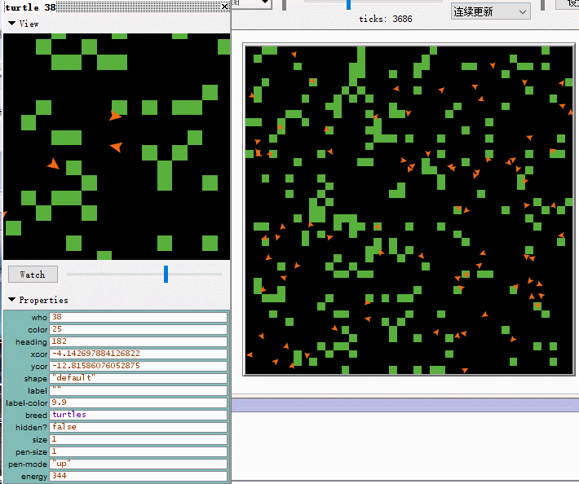The image size is (579, 484).
Task: Edit the energy field 344
Action: coord(138,476)
